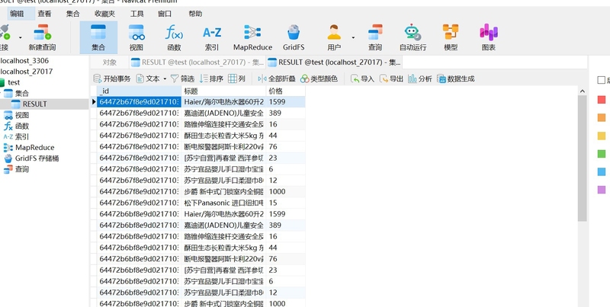Open the 编辑 menu
The width and height of the screenshot is (610, 307).
click(17, 14)
